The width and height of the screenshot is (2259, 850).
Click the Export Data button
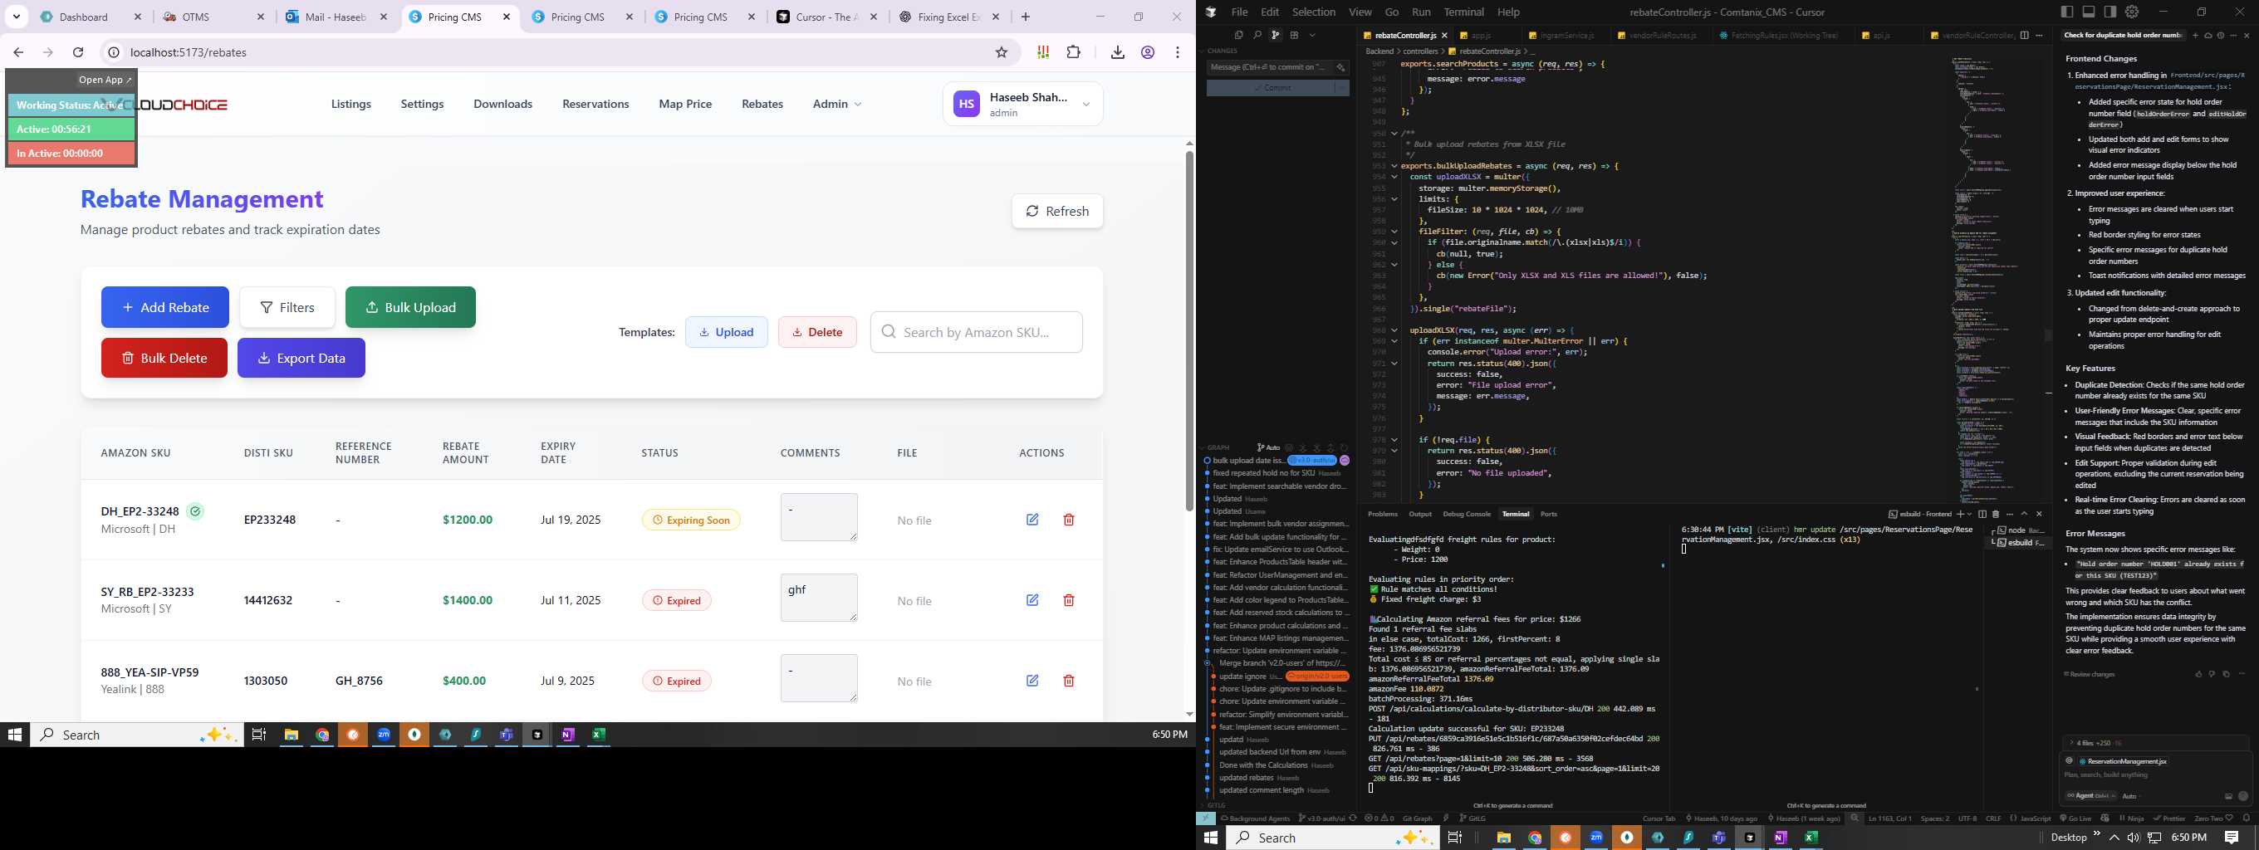tap(301, 359)
